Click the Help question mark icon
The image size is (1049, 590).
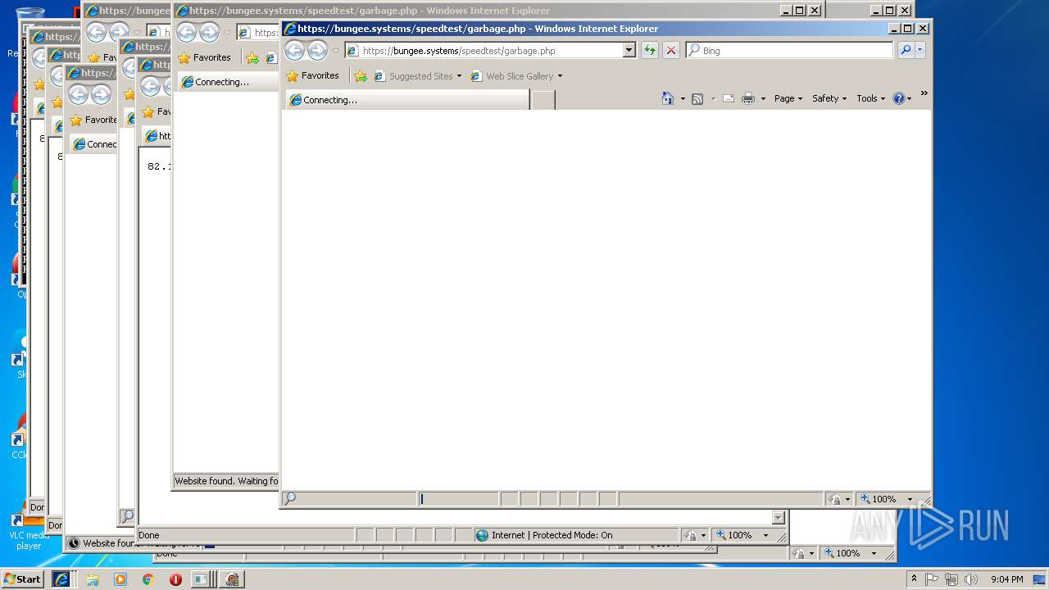click(899, 98)
